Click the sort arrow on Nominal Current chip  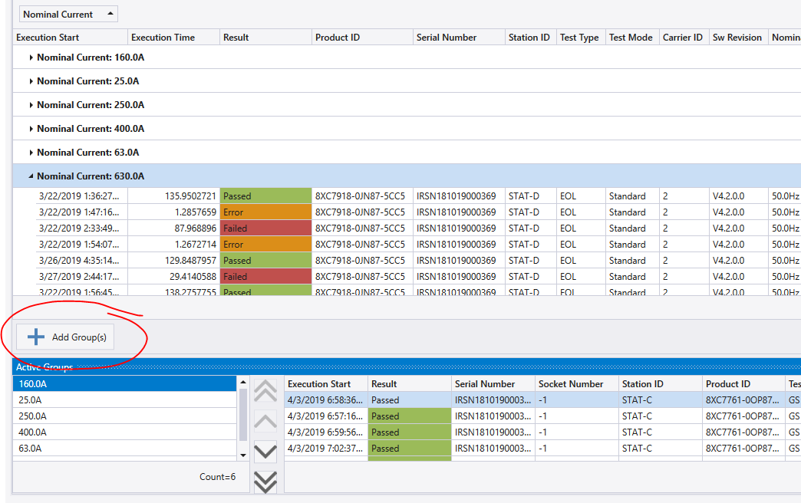(x=110, y=14)
